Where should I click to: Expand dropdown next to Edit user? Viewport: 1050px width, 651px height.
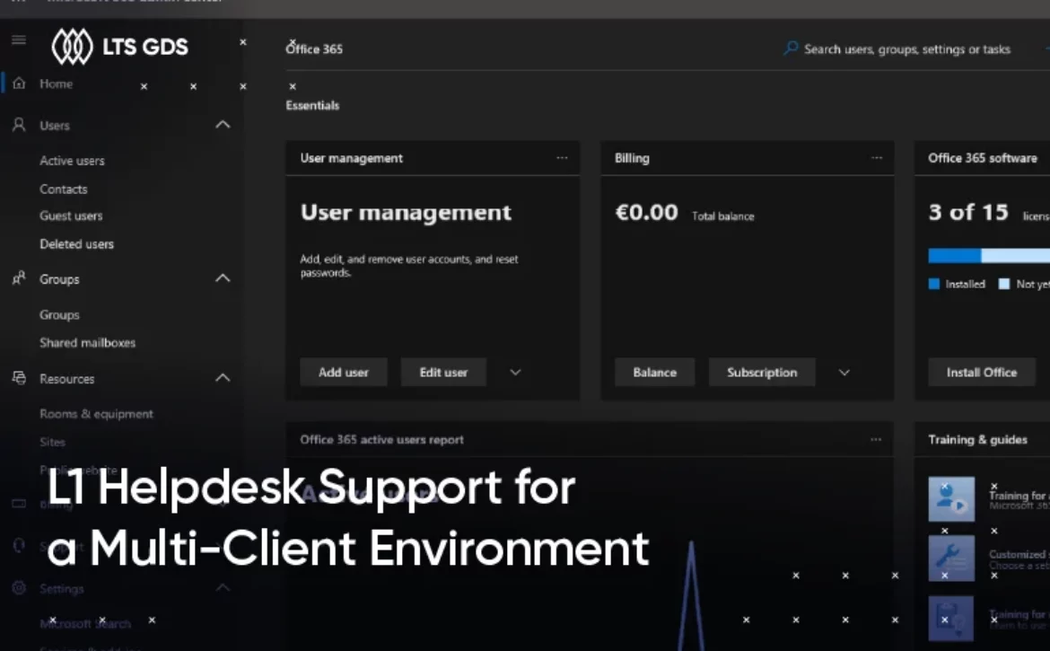point(515,373)
